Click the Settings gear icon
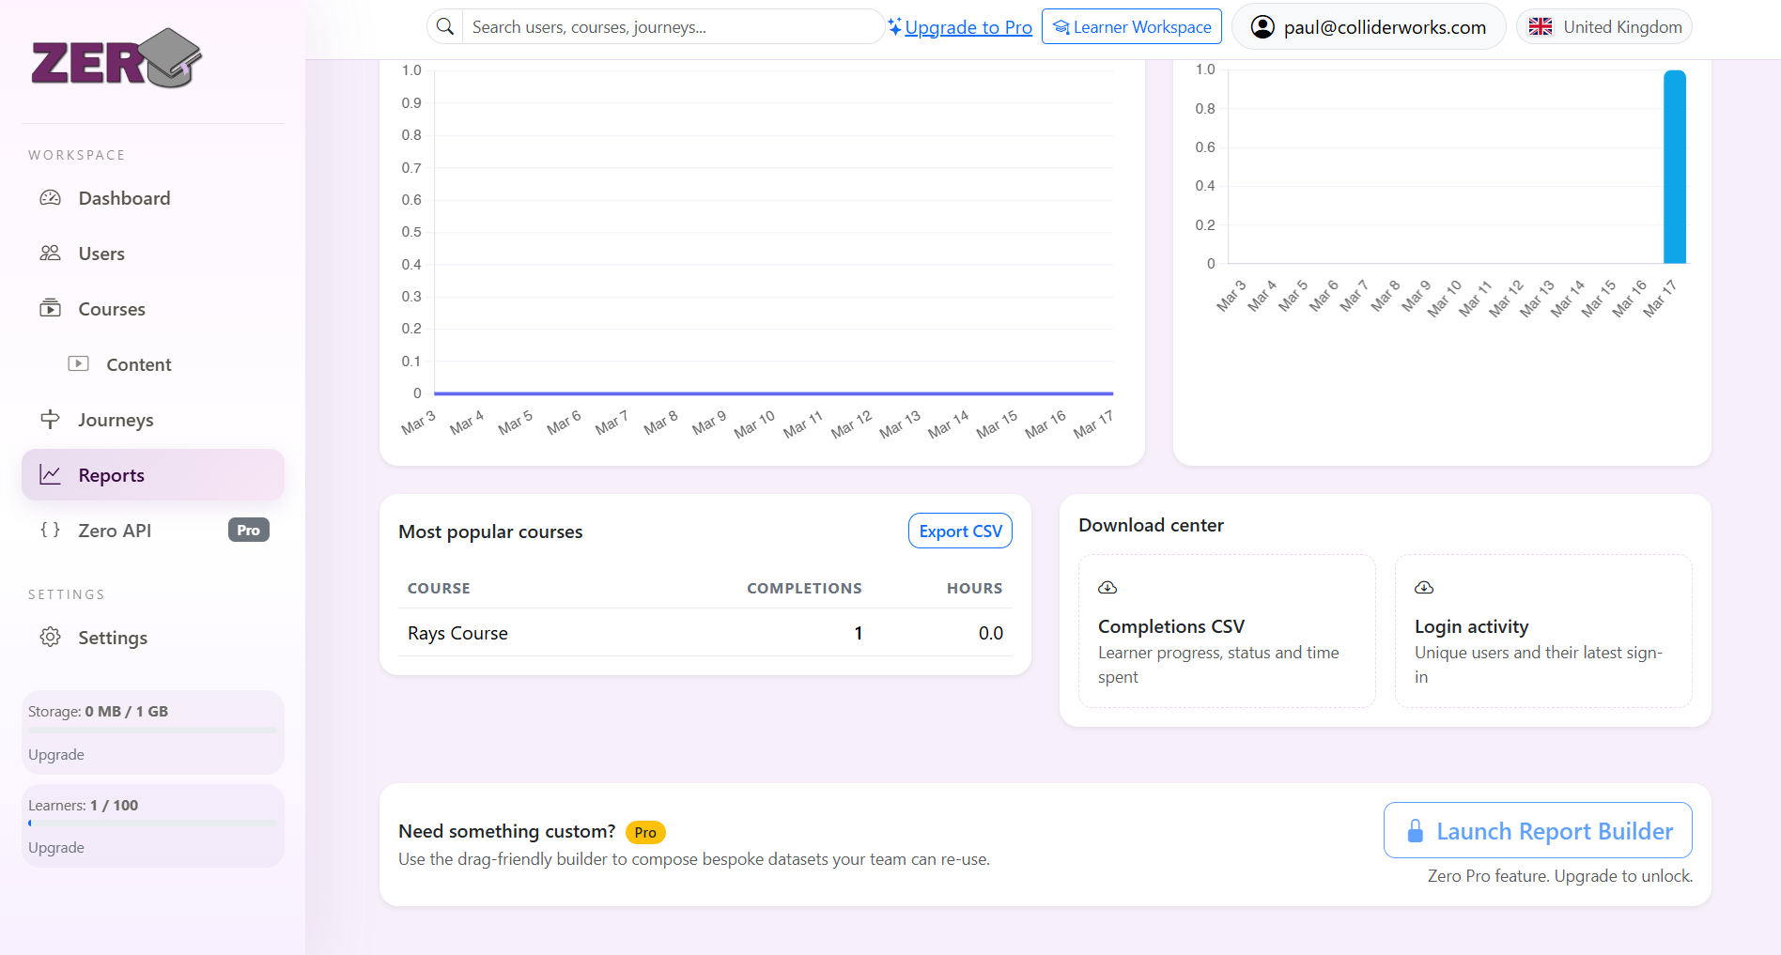The width and height of the screenshot is (1781, 955). (x=51, y=638)
